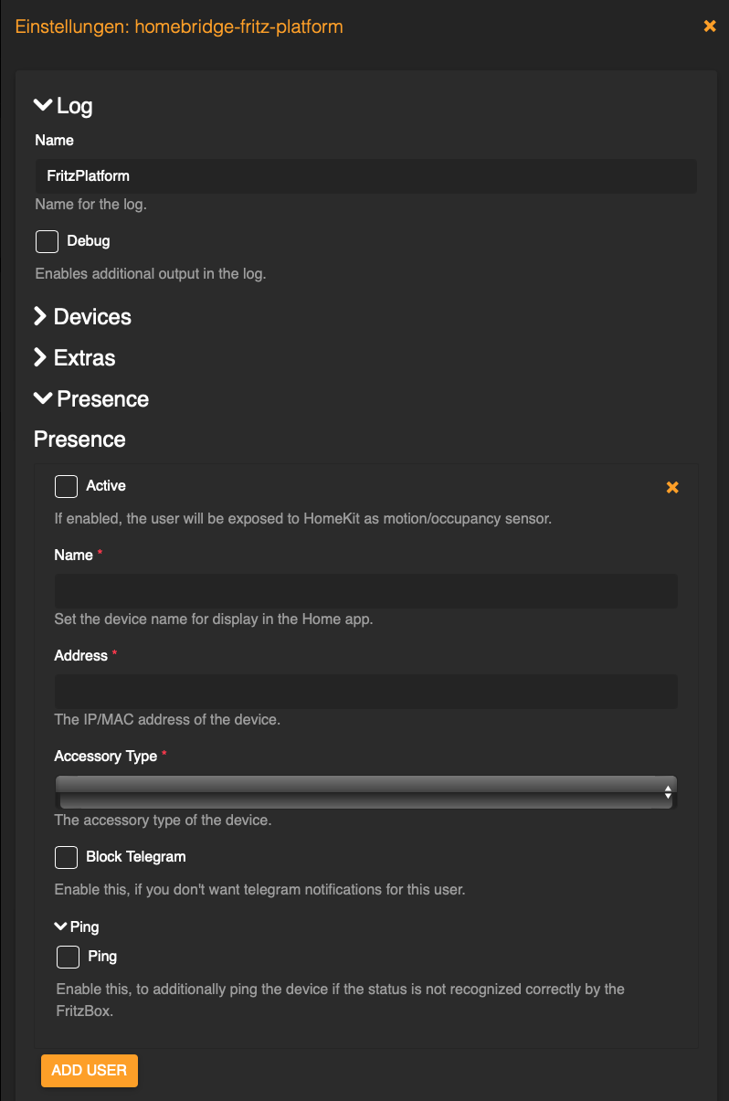Remove the presence user with orange X
The width and height of the screenshot is (729, 1101).
pos(672,487)
